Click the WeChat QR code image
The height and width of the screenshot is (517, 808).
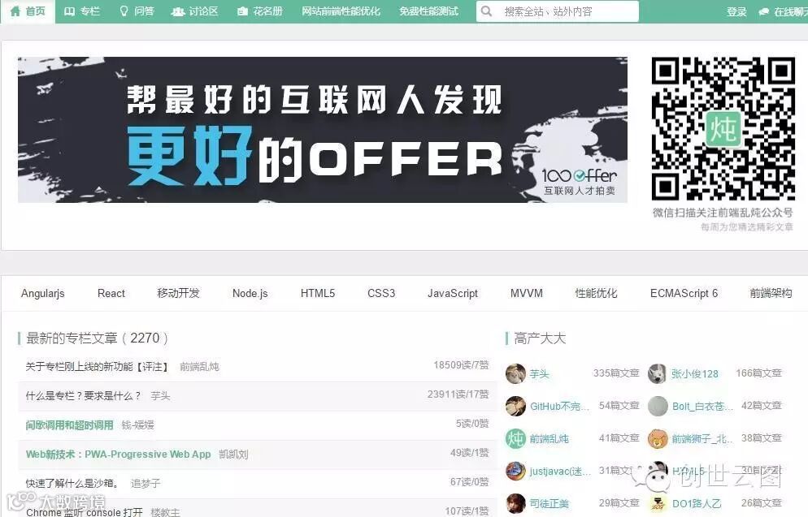coord(723,128)
